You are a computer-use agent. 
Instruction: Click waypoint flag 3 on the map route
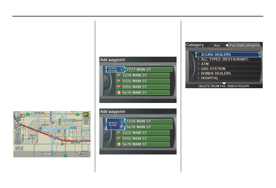59,131
